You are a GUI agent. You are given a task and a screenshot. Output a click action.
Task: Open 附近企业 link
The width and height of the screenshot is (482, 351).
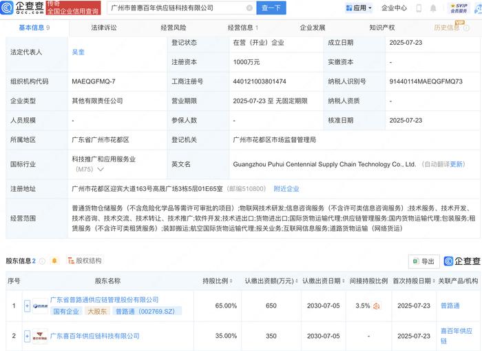(x=286, y=189)
